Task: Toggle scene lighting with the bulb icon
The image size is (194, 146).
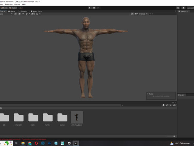Action: pyautogui.click(x=20, y=14)
